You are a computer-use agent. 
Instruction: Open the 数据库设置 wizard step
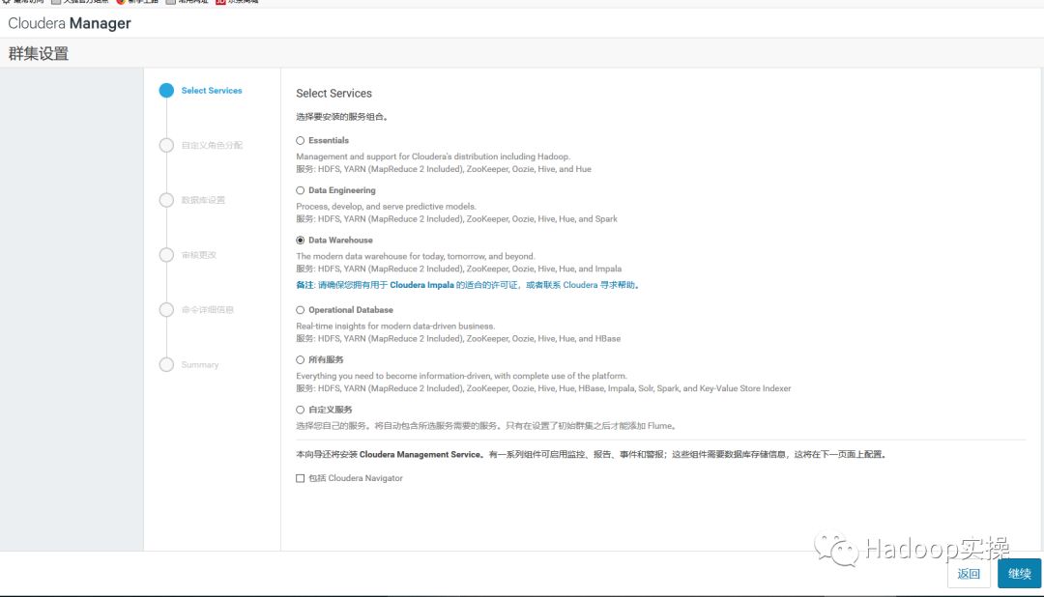[x=203, y=200]
